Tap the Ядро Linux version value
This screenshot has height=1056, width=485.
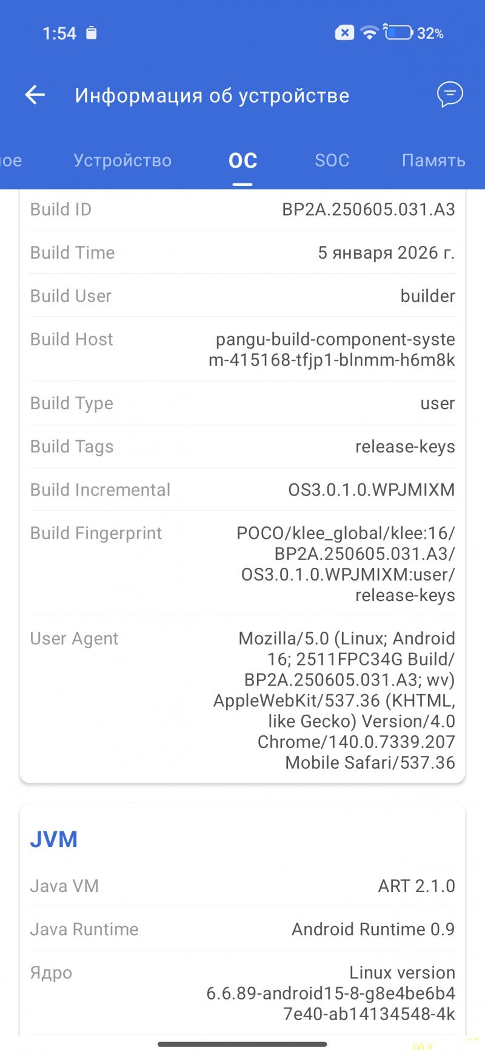coord(332,993)
